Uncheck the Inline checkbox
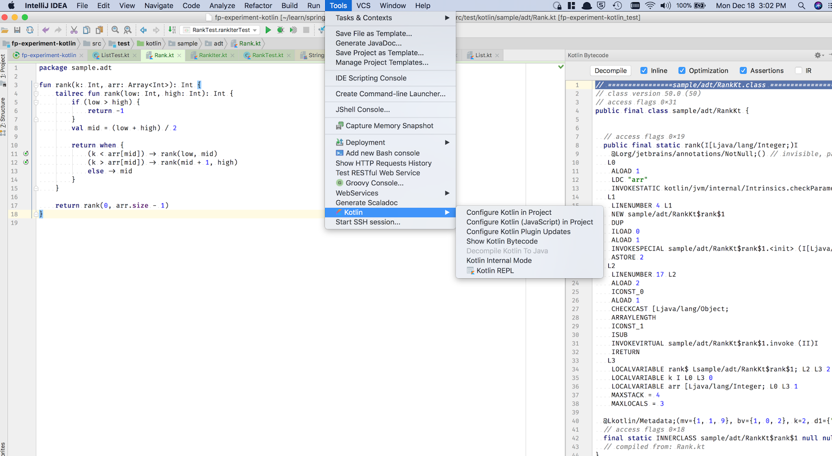 pos(644,71)
